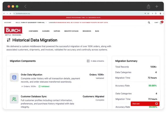Click the LOGOUT link
The image size is (167, 113).
[x=51, y=22]
